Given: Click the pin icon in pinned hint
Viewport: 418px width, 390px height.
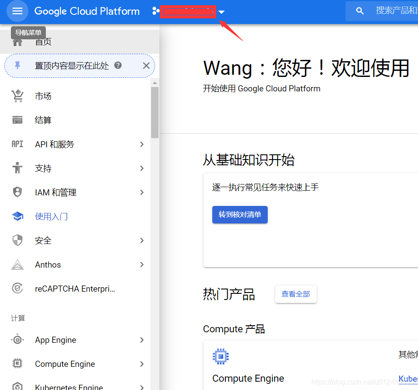Looking at the screenshot, I should tap(17, 65).
